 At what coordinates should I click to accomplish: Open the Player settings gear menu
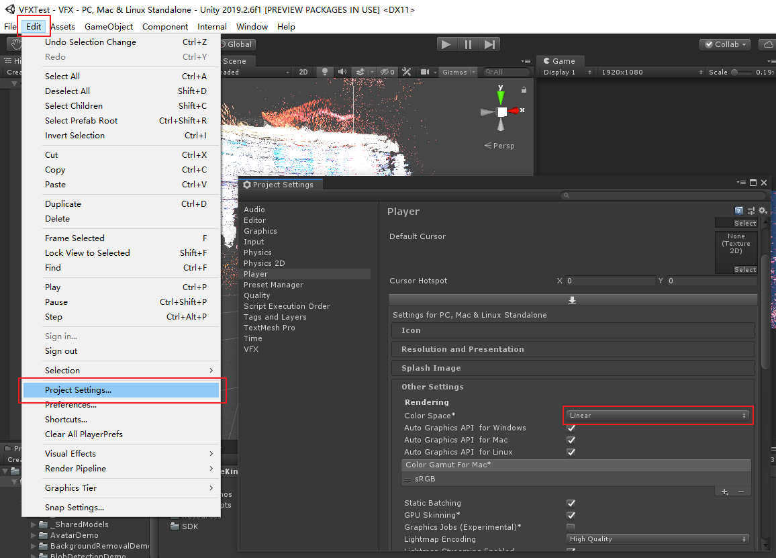pyautogui.click(x=763, y=210)
